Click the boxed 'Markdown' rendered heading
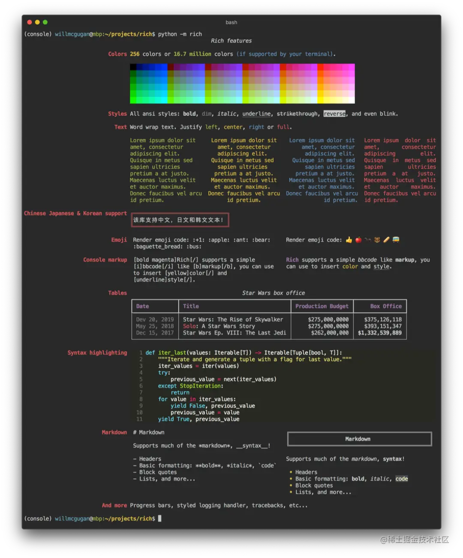 pos(360,439)
